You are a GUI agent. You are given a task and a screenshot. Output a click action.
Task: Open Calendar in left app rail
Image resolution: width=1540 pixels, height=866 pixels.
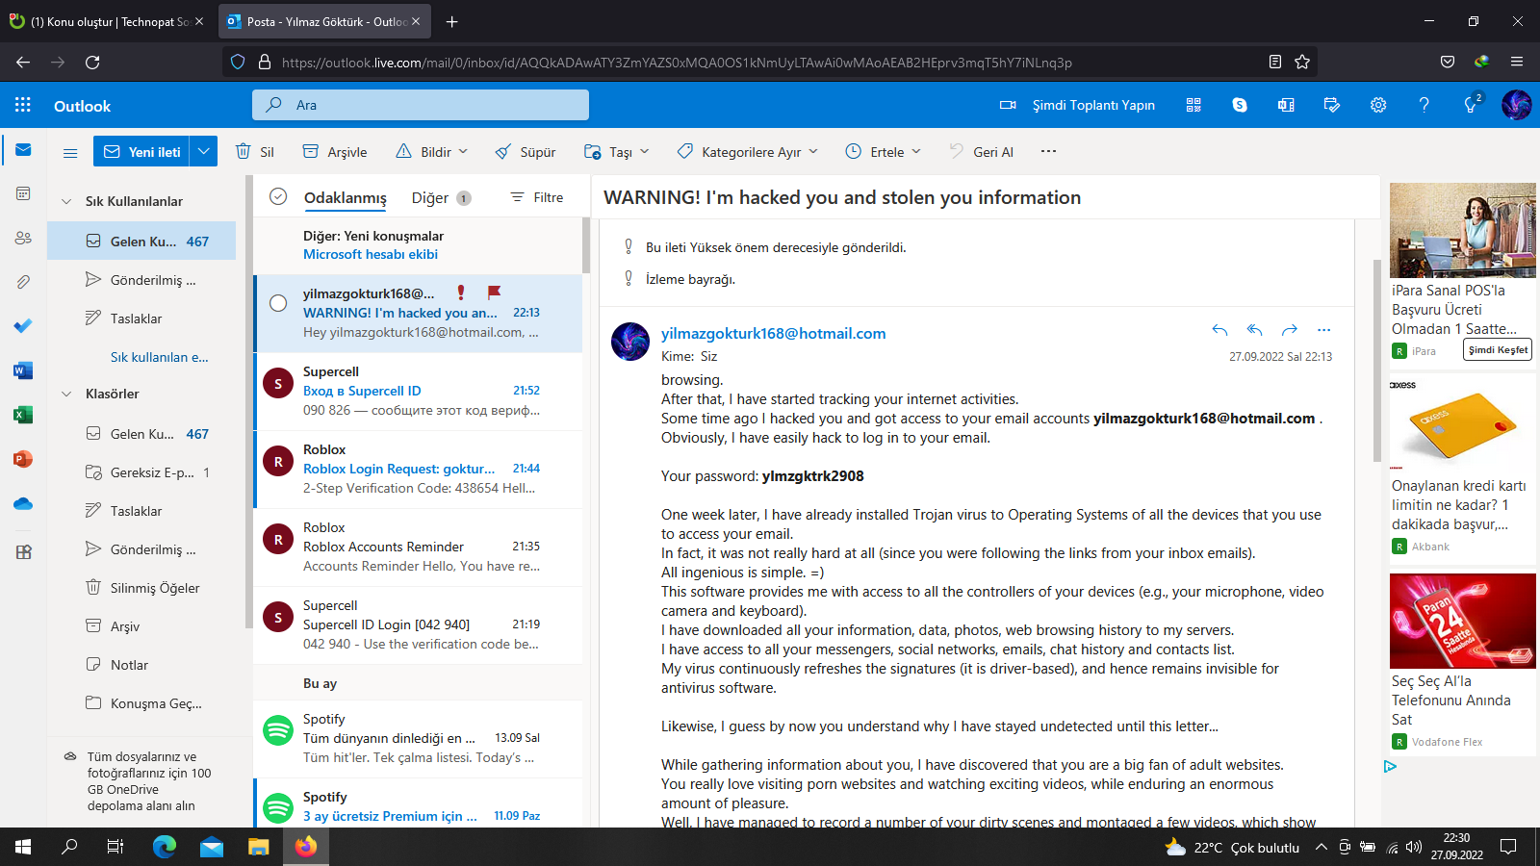[23, 193]
